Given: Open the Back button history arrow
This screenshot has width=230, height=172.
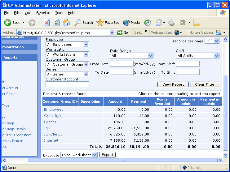Looking at the screenshot, I should point(23,23).
